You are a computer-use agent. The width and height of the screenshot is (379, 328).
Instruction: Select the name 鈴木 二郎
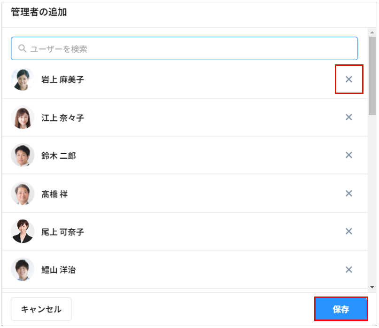tap(58, 156)
